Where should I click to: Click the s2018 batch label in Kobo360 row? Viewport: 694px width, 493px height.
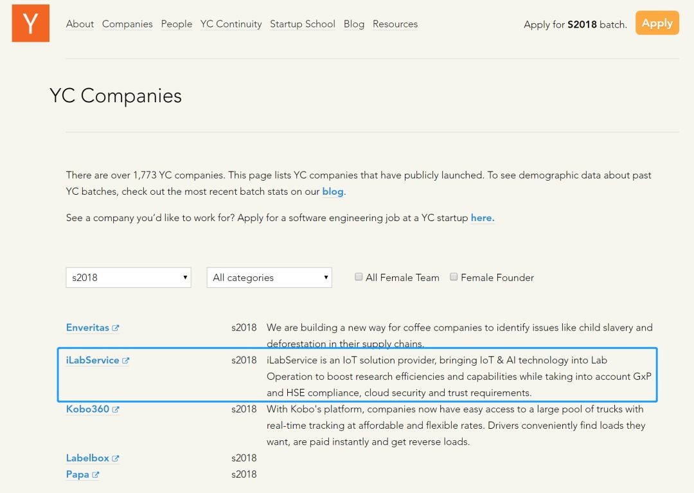pyautogui.click(x=244, y=409)
